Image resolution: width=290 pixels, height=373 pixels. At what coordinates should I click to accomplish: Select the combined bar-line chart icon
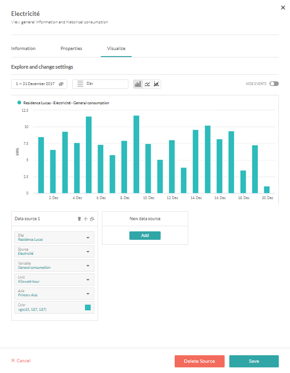pyautogui.click(x=156, y=84)
